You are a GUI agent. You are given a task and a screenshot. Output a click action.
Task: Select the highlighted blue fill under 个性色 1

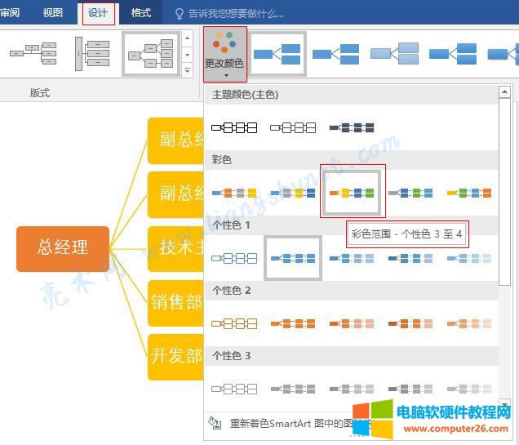point(293,258)
